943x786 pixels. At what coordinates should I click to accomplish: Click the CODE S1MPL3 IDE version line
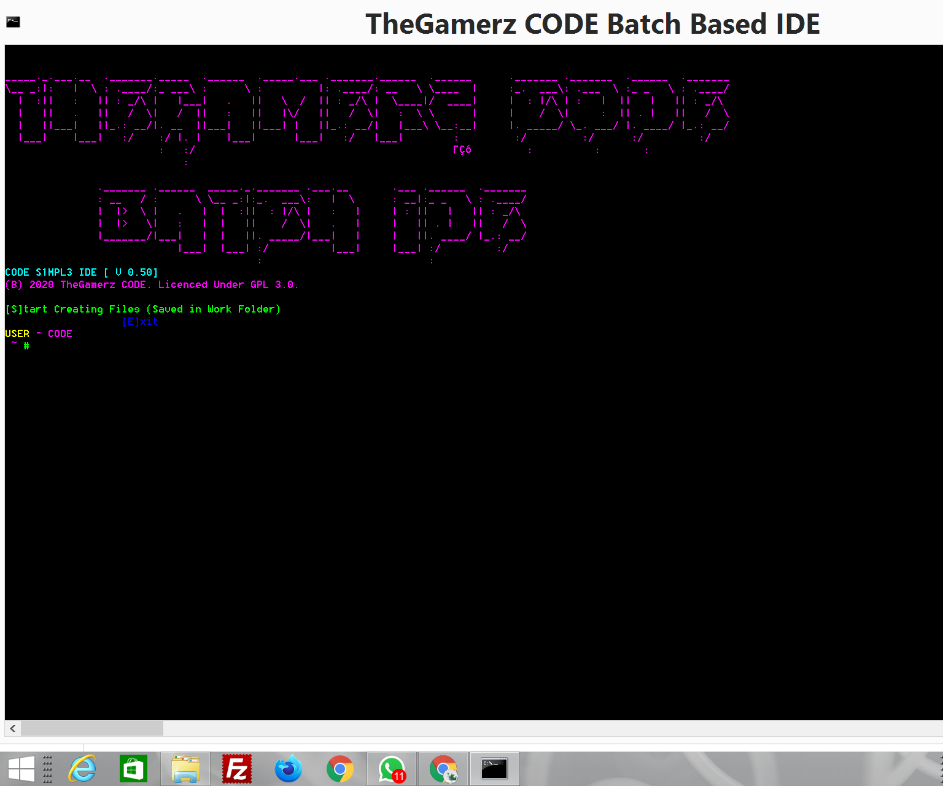tap(81, 272)
